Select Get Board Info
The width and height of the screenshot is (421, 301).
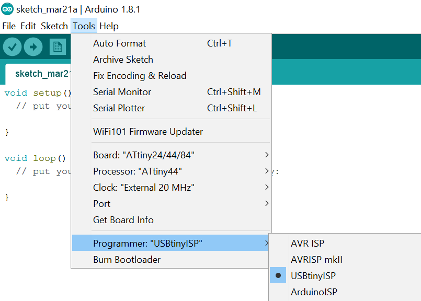pos(171,220)
